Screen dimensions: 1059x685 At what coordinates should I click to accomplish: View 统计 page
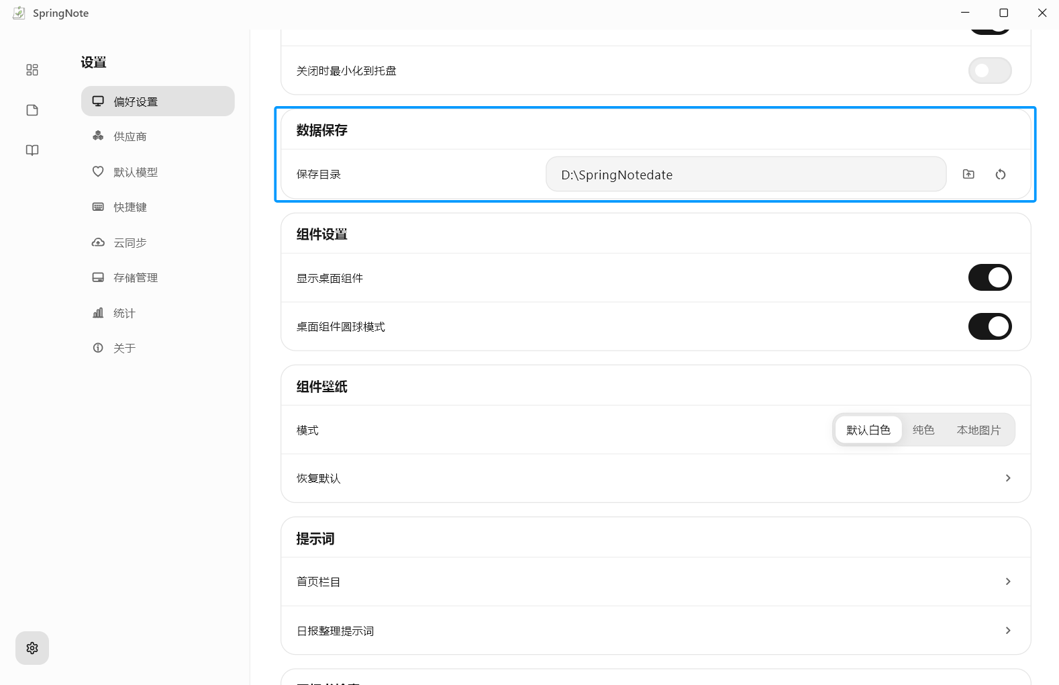(x=158, y=313)
